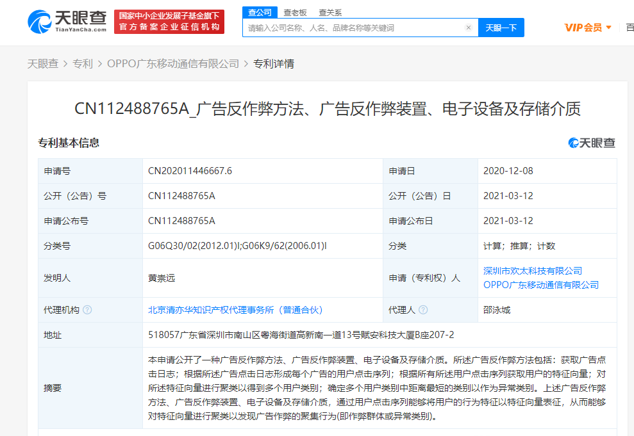Go to 天眼查 breadcrumb link
The image size is (634, 436).
pyautogui.click(x=43, y=64)
